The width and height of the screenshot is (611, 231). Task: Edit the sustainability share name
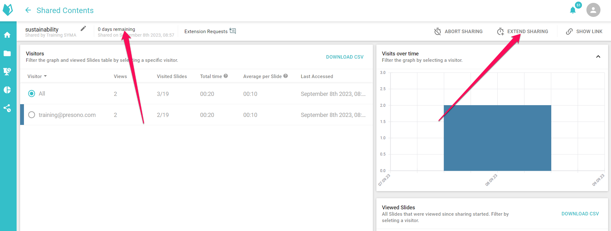coord(83,28)
